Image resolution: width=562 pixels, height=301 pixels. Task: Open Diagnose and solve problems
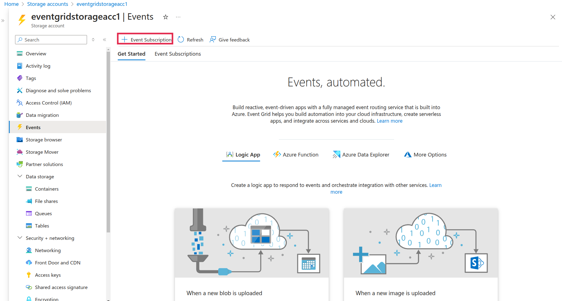58,90
